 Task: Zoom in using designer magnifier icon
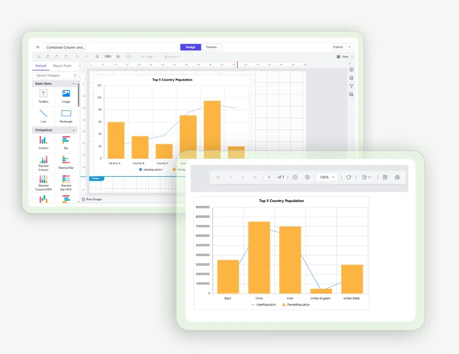point(118,57)
